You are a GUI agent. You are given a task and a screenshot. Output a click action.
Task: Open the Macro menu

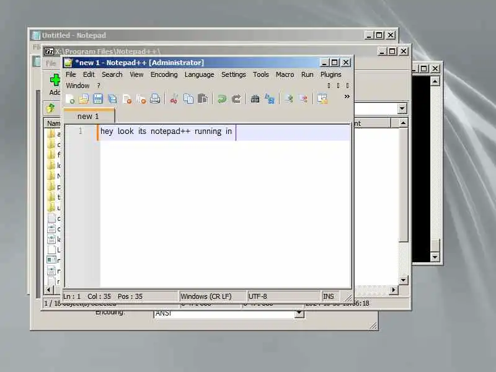(285, 74)
